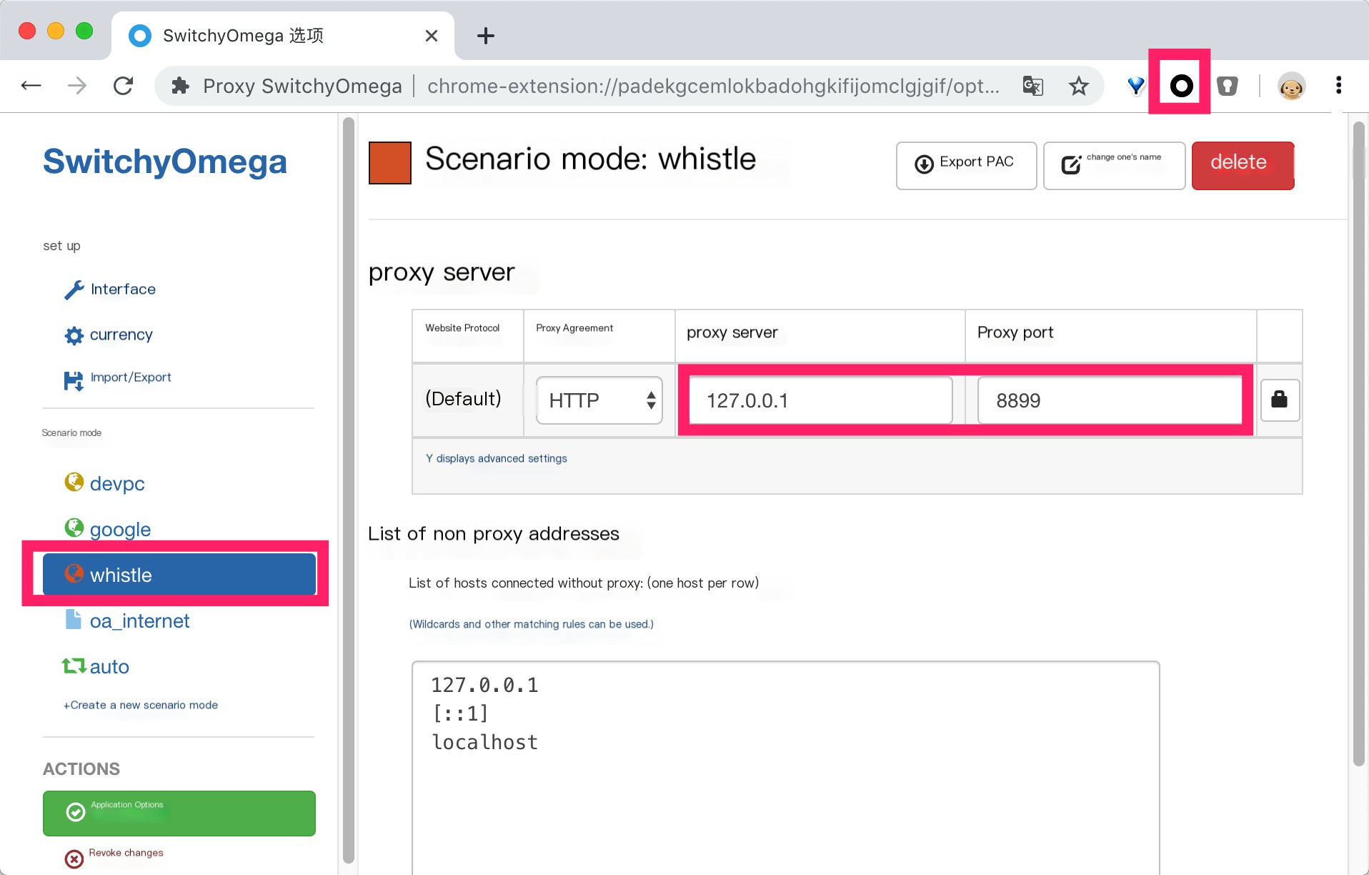Click the change one's name button
The width and height of the screenshot is (1369, 875).
point(1114,166)
